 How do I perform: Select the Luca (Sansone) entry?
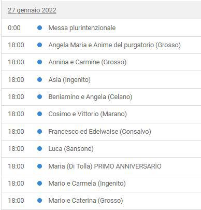(71, 149)
